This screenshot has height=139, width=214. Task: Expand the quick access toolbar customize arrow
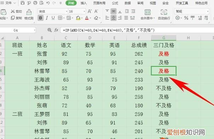pos(60,3)
